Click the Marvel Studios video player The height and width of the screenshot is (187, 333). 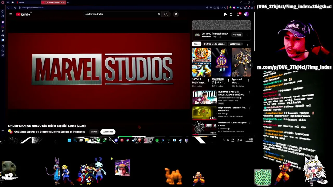tap(99, 71)
